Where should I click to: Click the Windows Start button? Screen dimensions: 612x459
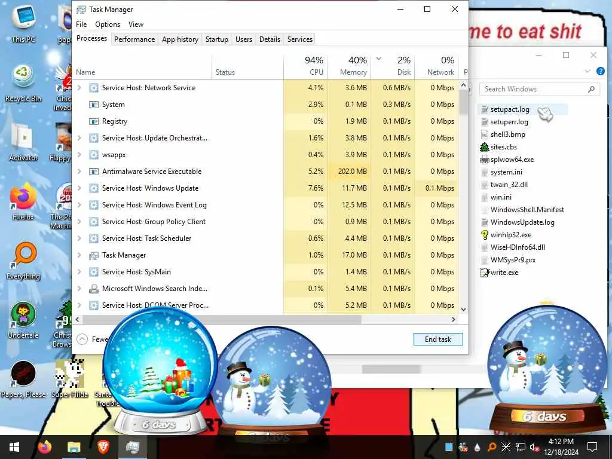point(14,447)
